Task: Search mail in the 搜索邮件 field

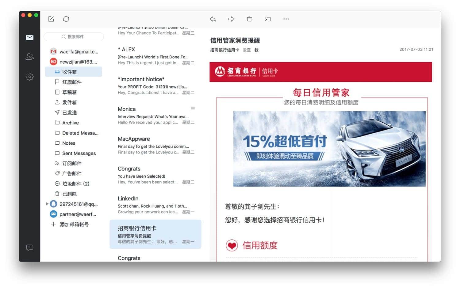Action: coord(74,37)
